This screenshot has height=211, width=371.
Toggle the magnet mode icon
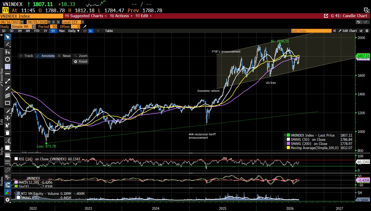8,185
